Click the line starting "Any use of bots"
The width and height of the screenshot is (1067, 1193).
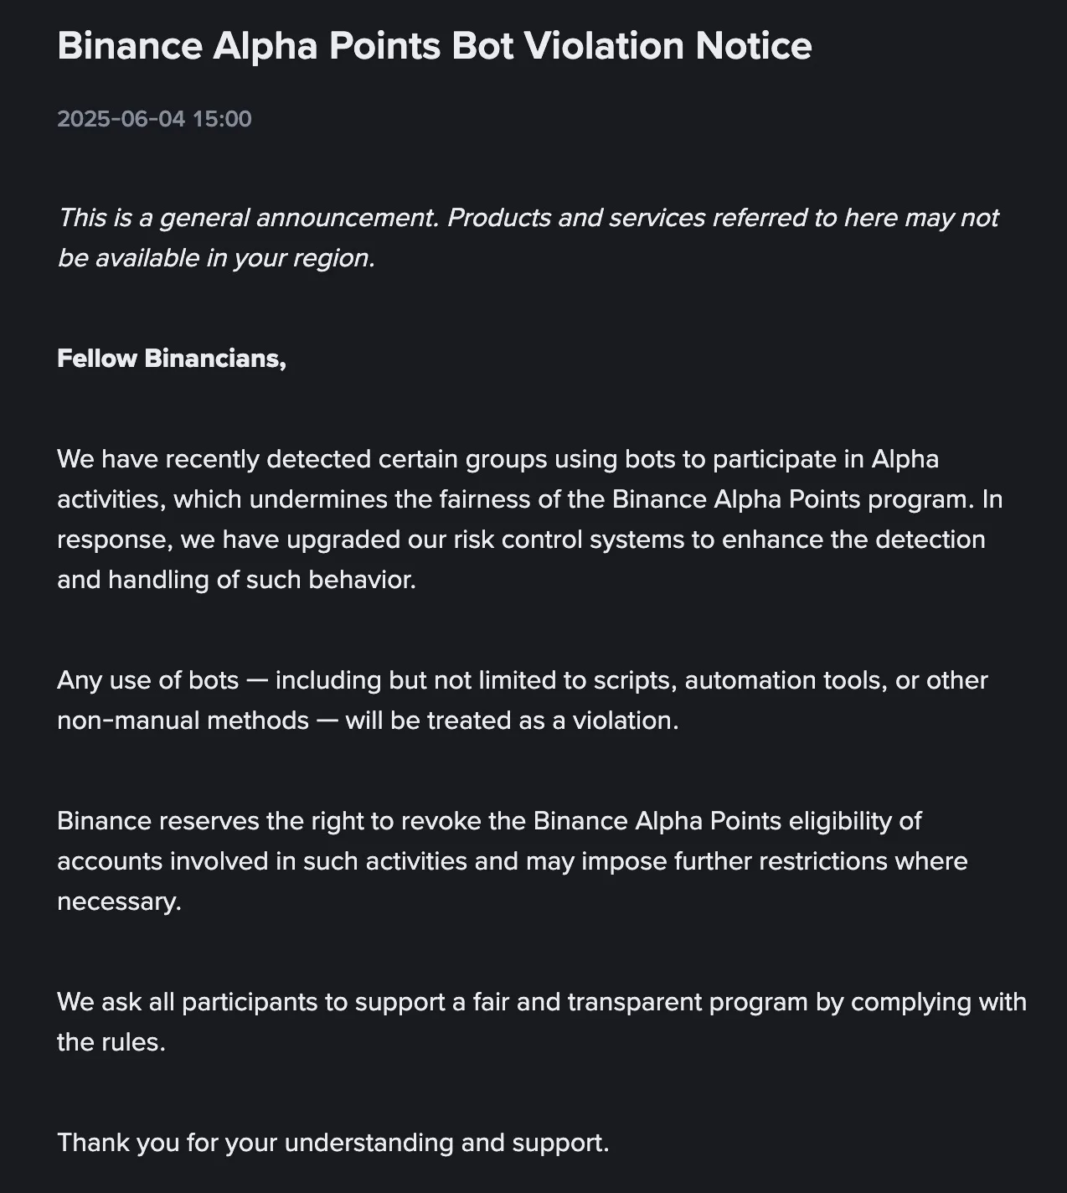click(x=523, y=680)
